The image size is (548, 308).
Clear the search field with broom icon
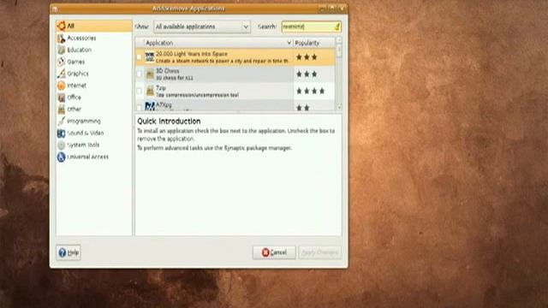pos(337,27)
